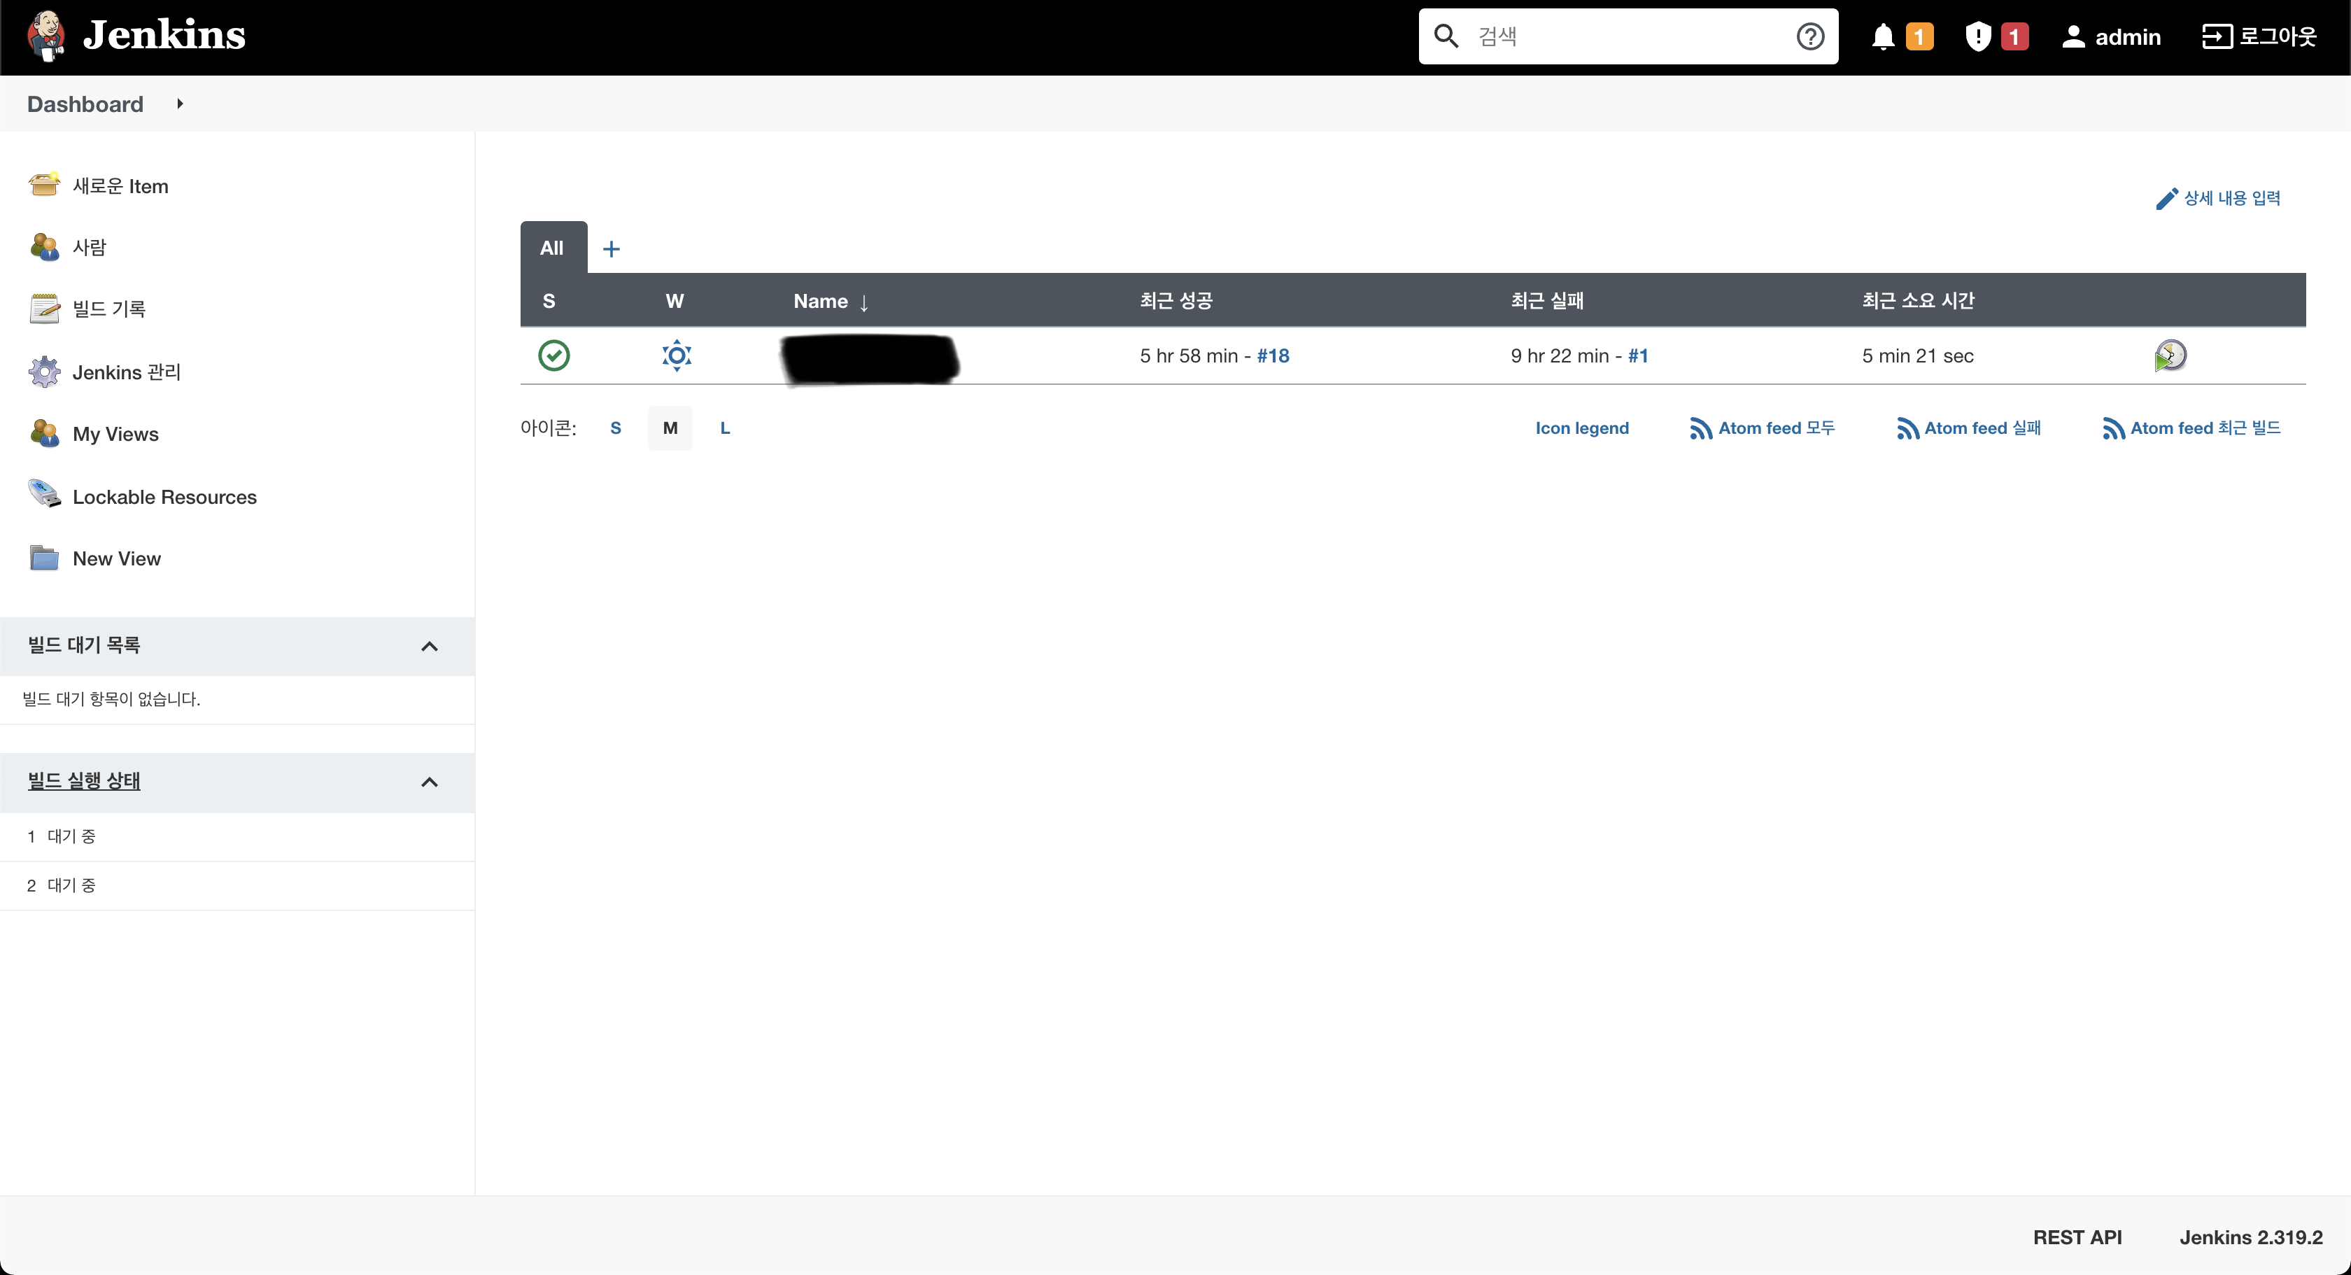Click the search help question mark icon
The height and width of the screenshot is (1275, 2351).
[1810, 36]
